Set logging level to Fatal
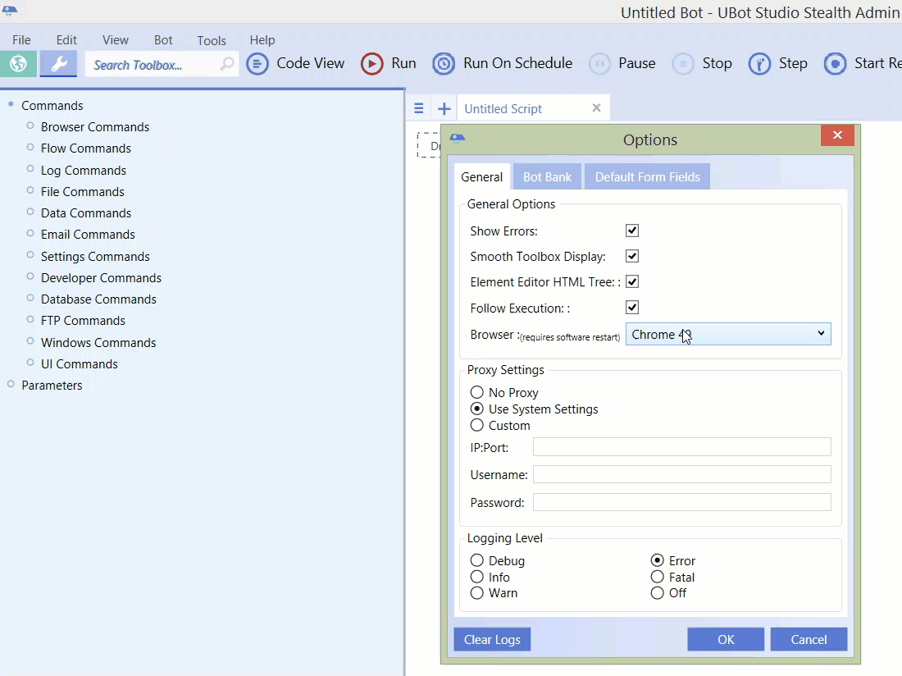The image size is (902, 676). [x=658, y=577]
